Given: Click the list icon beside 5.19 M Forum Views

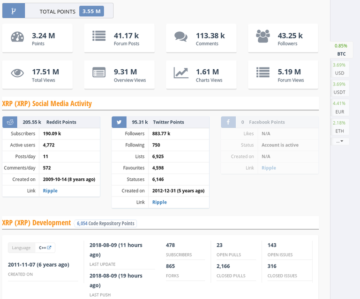Looking at the screenshot, I should (x=263, y=72).
